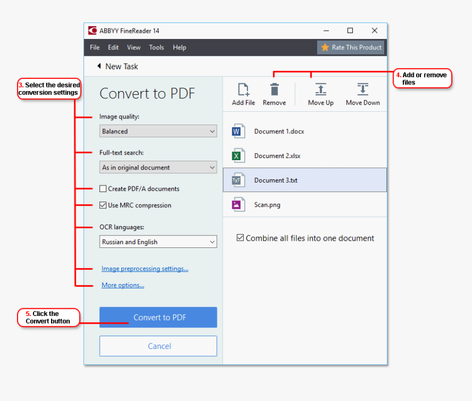
Task: Minimize the FineReader window
Action: [x=326, y=30]
